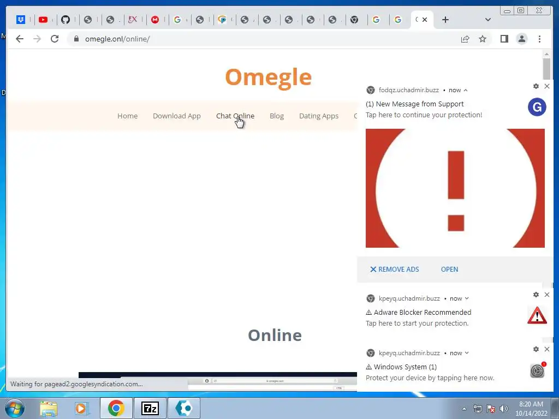Viewport: 559px width, 419px height.
Task: Go forward with the forward arrow
Action: 37,39
